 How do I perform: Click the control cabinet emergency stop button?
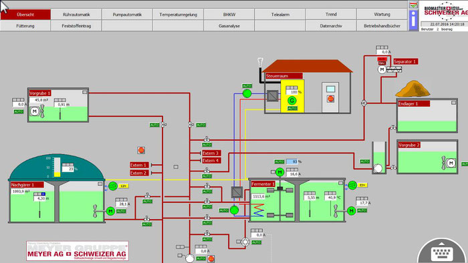[x=330, y=99]
